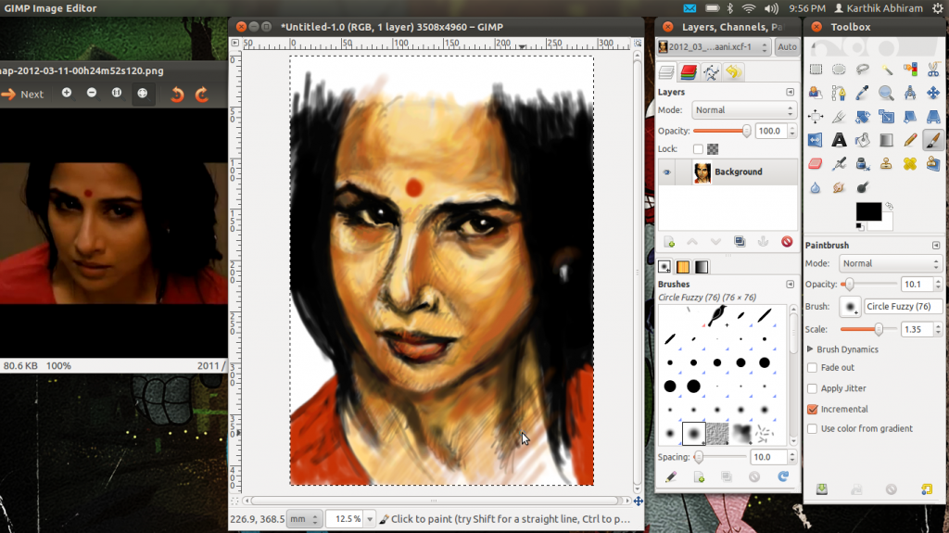Select the Eraser tool
This screenshot has height=533, width=949.
tap(816, 164)
